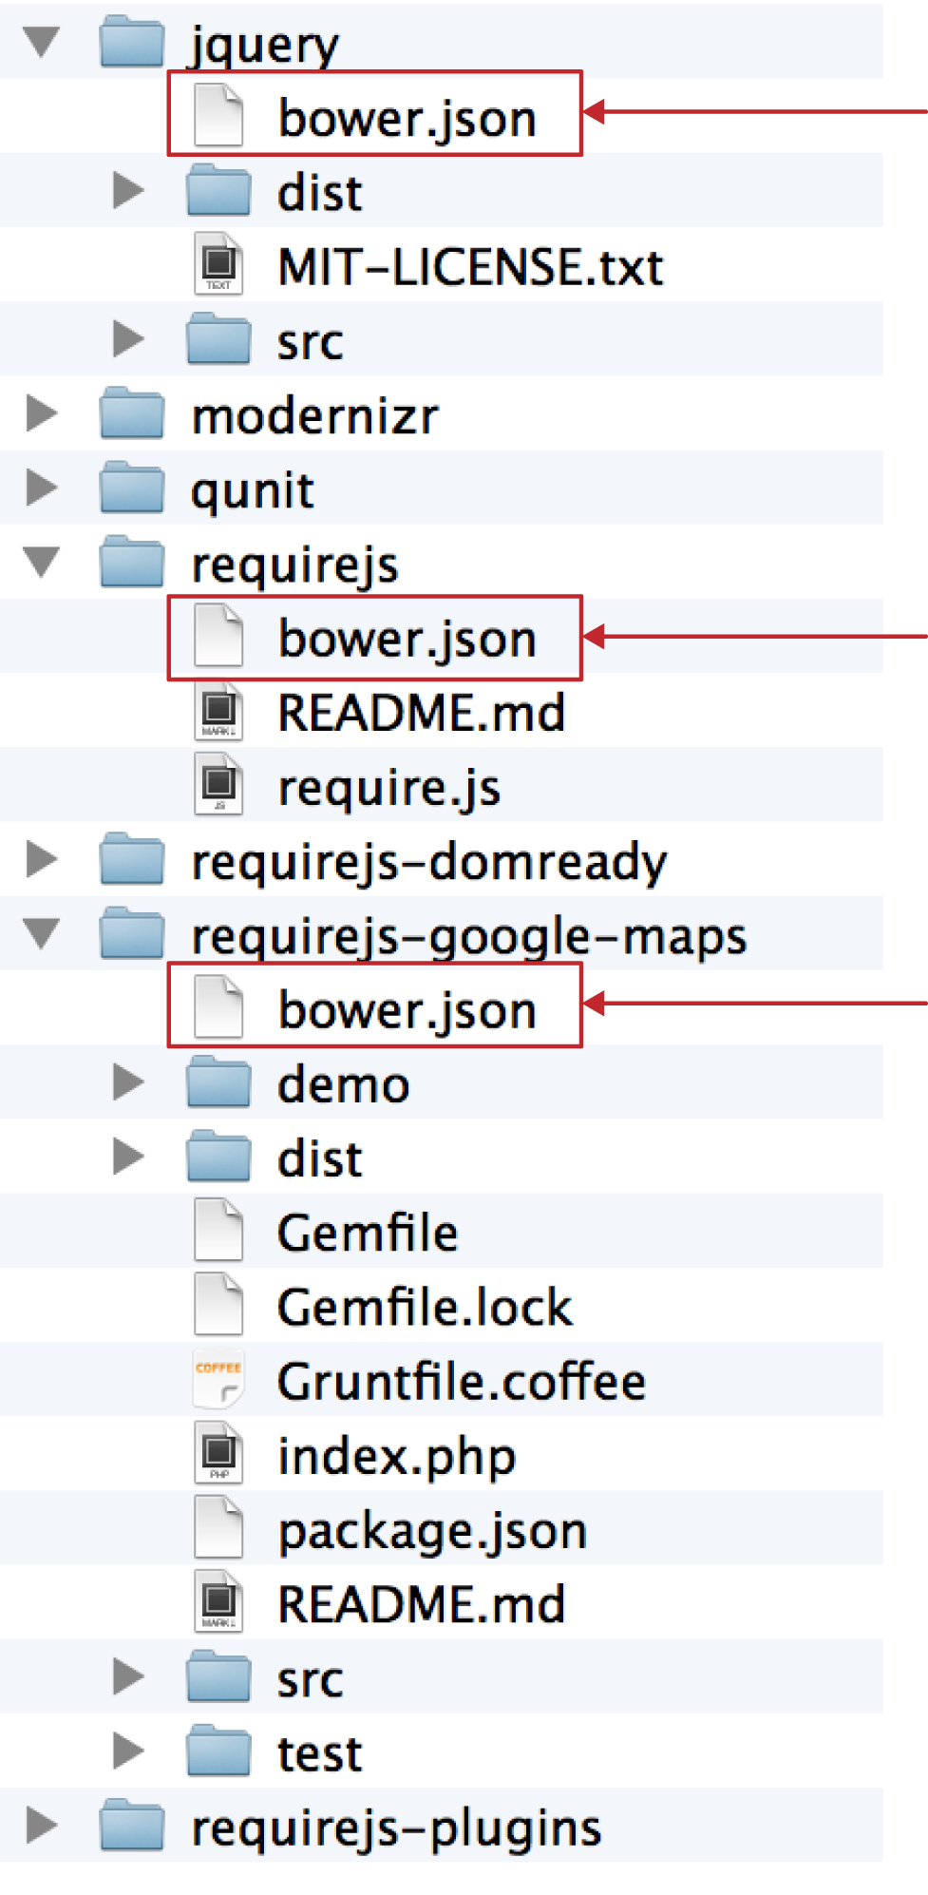Screen dimensions: 928x1895
Task: Click the modernizr folder icon
Action: [132, 413]
